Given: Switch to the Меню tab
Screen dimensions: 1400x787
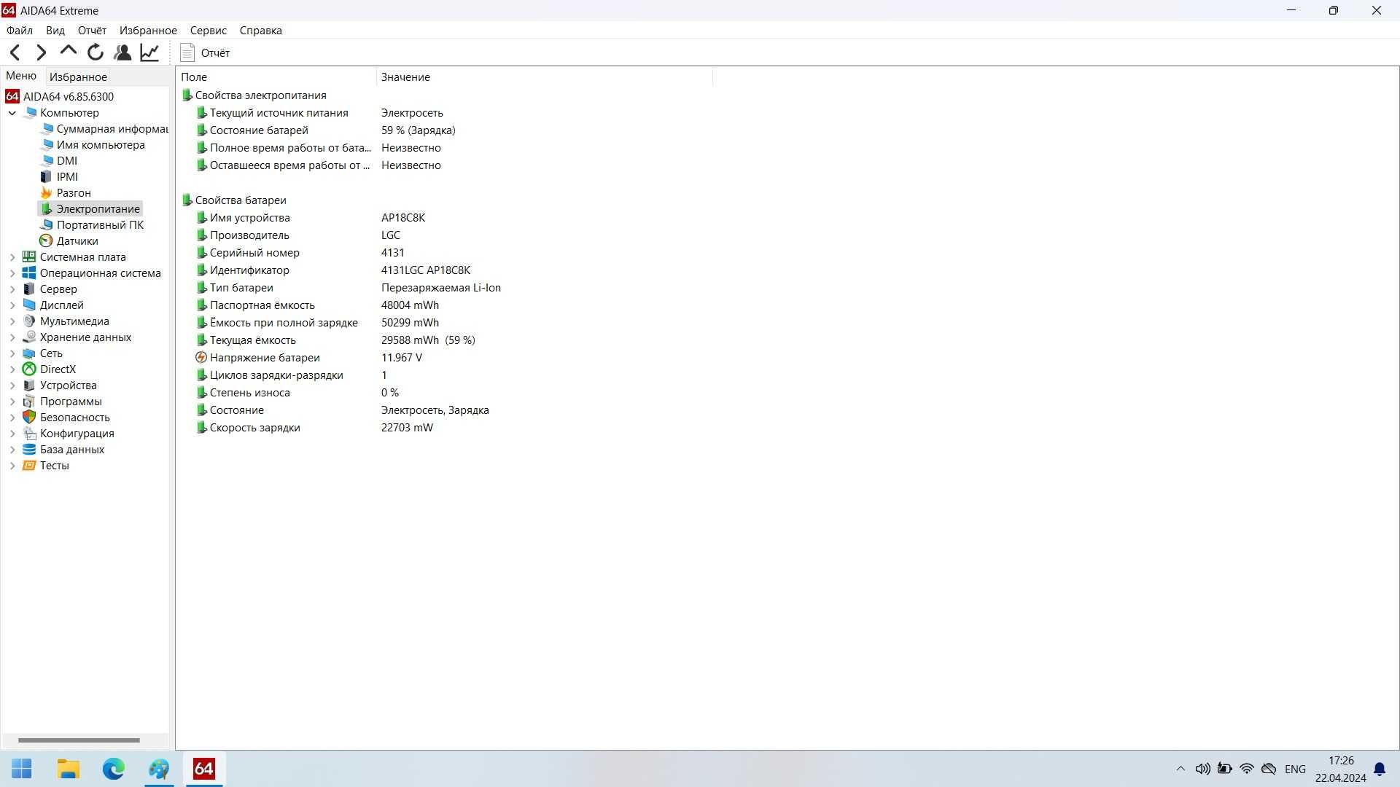Looking at the screenshot, I should 21,76.
